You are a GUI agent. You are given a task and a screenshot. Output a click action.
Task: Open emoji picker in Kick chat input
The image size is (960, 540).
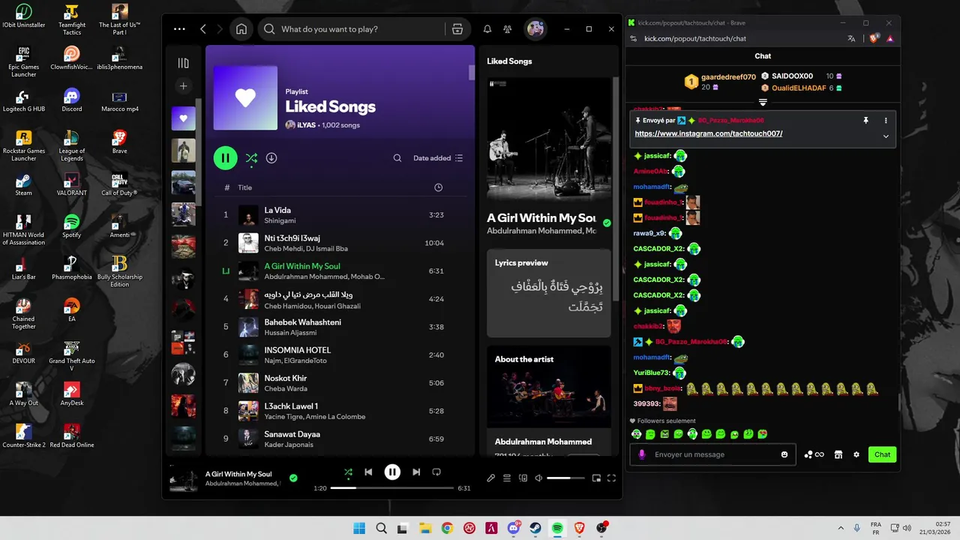click(x=784, y=454)
